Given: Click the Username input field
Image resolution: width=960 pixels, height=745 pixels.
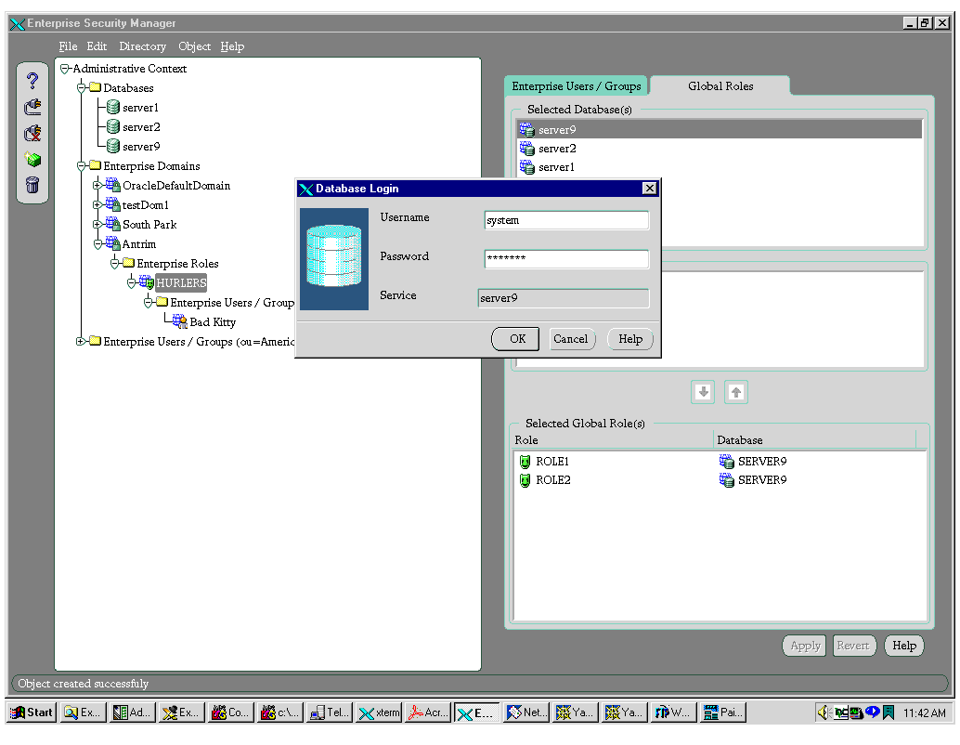Looking at the screenshot, I should coord(566,220).
